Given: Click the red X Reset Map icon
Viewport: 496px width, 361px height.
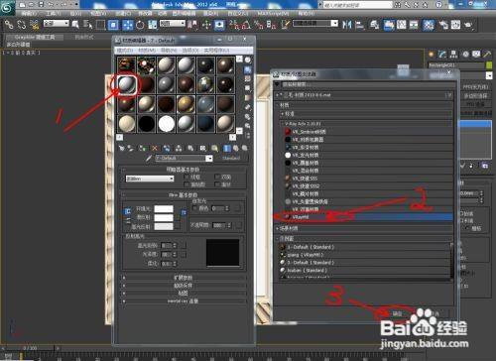Looking at the screenshot, I should coord(155,149).
